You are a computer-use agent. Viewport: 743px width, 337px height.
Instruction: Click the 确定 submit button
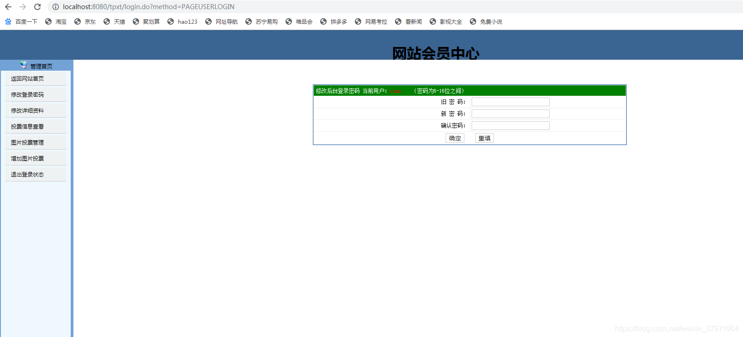pyautogui.click(x=455, y=138)
